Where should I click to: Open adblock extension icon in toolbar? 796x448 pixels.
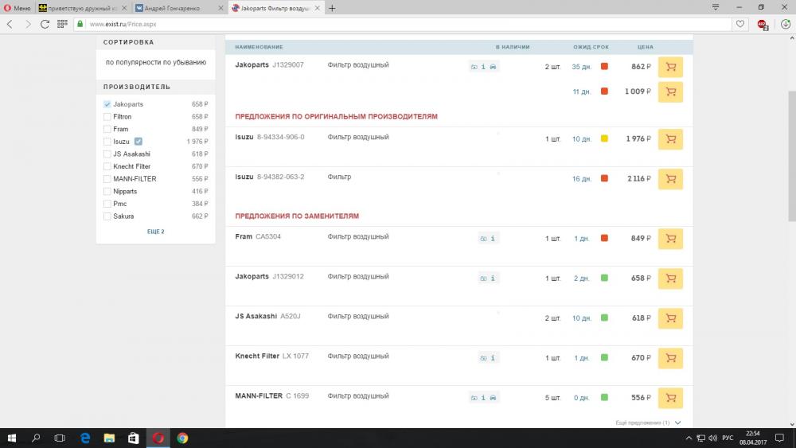point(762,25)
